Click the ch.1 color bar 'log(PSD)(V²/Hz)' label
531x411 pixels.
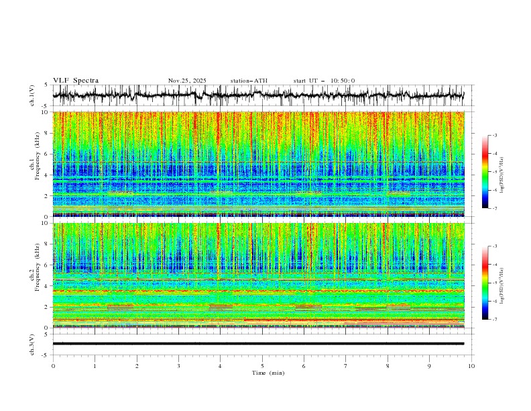[502, 175]
